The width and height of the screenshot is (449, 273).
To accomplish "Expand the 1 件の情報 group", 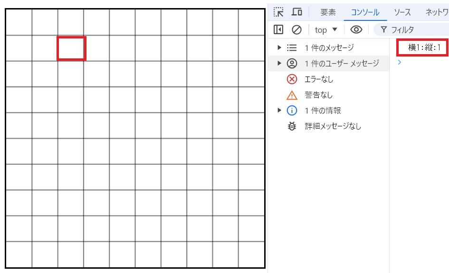I will [279, 111].
